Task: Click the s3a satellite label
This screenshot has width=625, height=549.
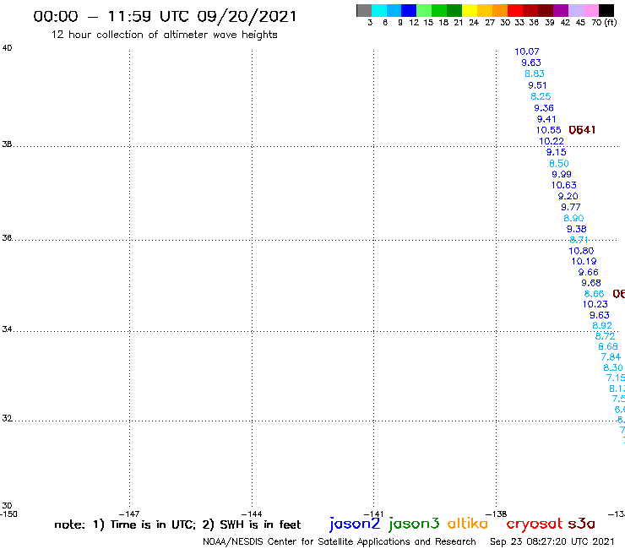Action: point(581,524)
